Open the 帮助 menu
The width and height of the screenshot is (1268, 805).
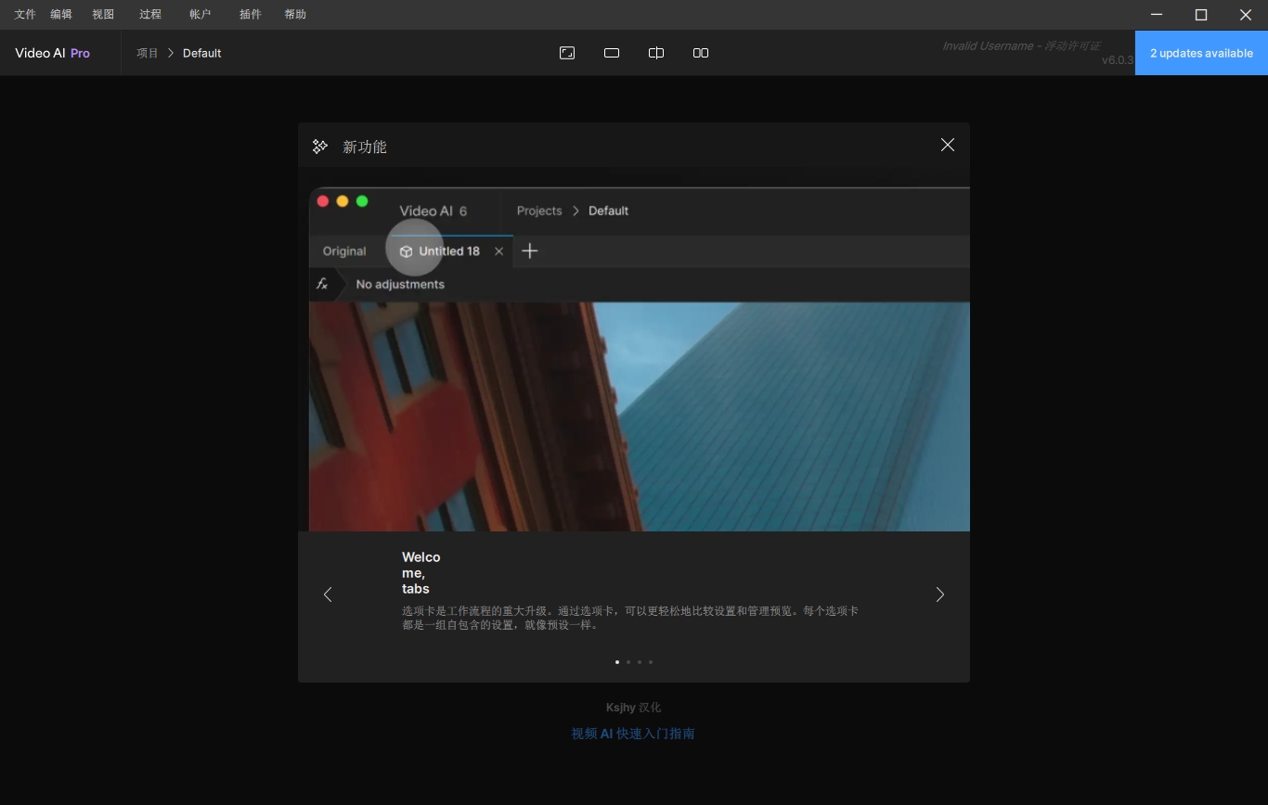(295, 14)
